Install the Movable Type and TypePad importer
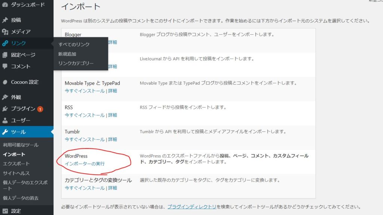 pos(85,91)
